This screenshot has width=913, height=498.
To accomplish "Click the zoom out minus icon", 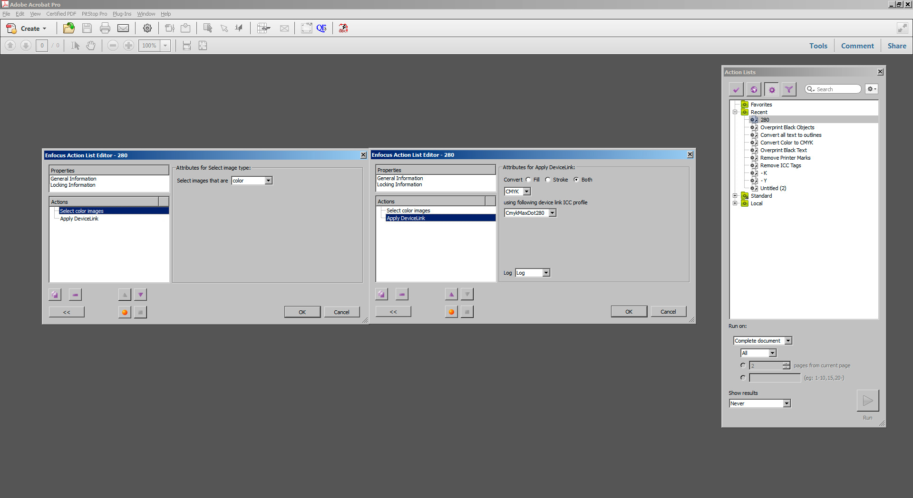I will tap(113, 46).
